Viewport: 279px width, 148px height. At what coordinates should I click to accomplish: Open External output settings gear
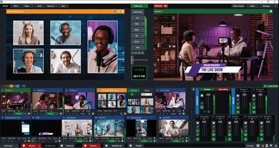(x=62, y=146)
